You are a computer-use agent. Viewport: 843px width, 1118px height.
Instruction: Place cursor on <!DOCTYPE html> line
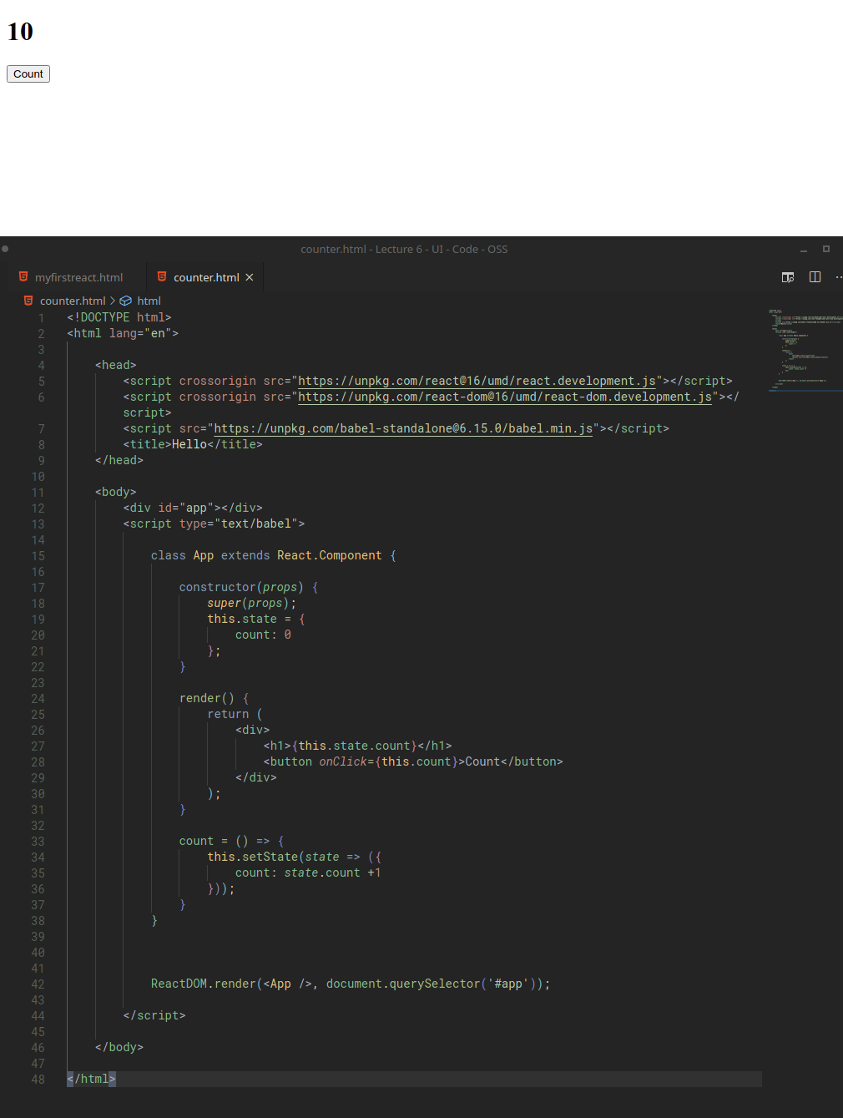tap(119, 317)
